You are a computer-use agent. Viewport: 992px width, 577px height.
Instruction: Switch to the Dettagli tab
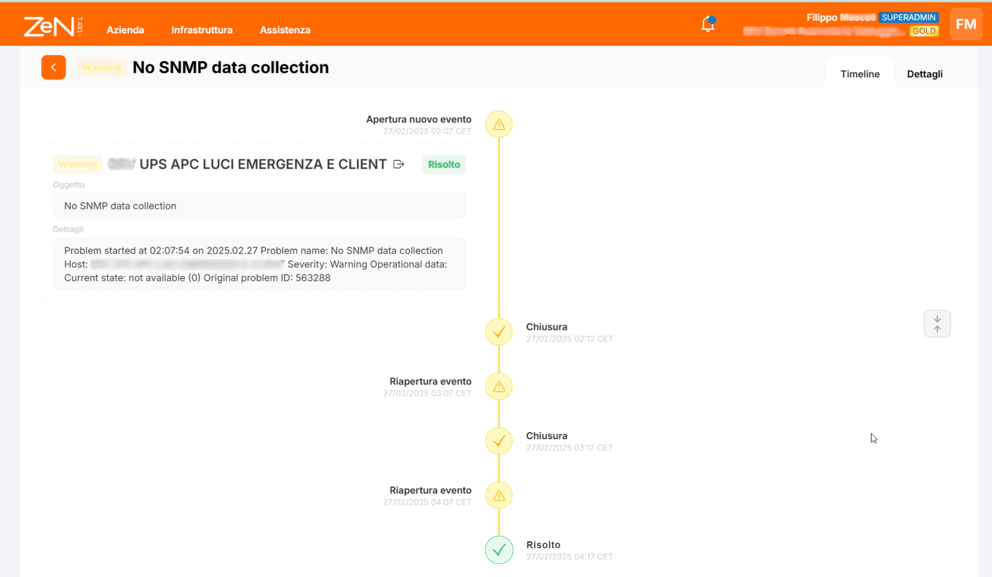click(925, 74)
